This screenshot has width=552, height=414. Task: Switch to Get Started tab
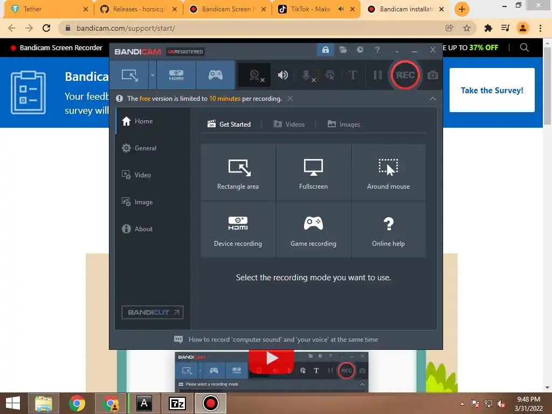229,125
